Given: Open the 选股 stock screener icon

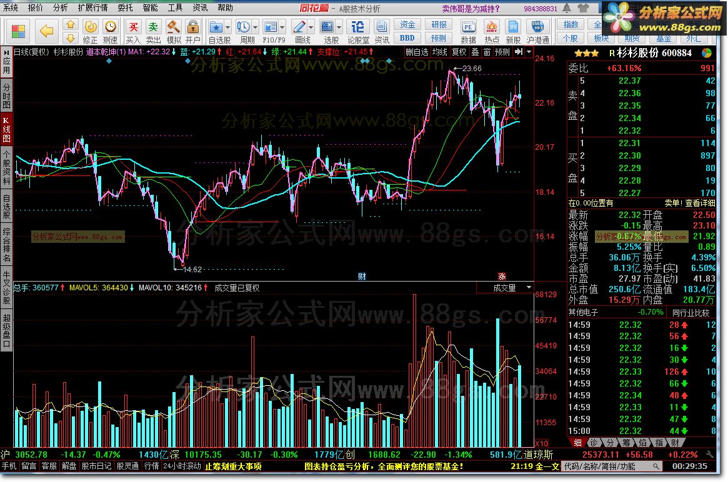Looking at the screenshot, I should pyautogui.click(x=327, y=27).
